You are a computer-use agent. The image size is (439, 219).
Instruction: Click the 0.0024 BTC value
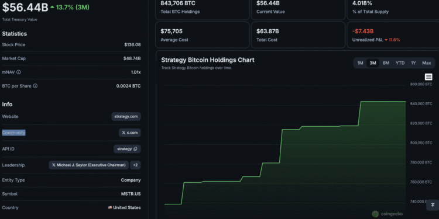(129, 86)
